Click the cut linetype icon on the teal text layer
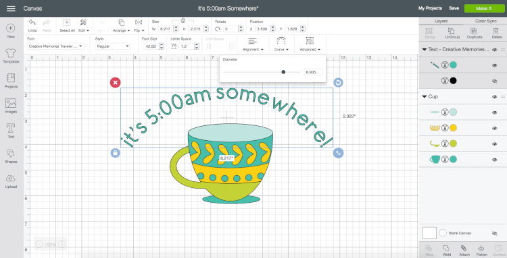The width and height of the screenshot is (507, 258). (445, 65)
